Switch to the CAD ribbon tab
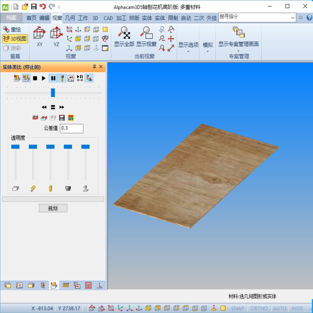313x313 pixels. tap(108, 18)
